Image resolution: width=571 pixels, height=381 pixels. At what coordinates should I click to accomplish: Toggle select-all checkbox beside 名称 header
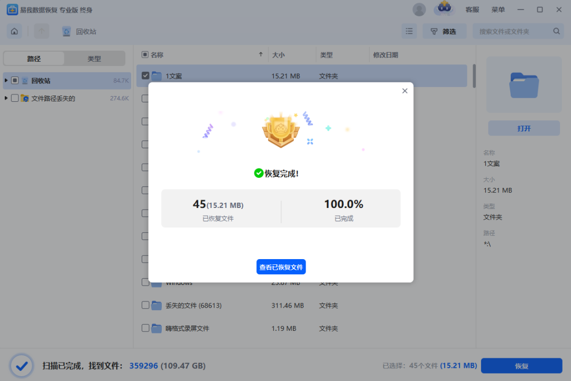pyautogui.click(x=145, y=54)
